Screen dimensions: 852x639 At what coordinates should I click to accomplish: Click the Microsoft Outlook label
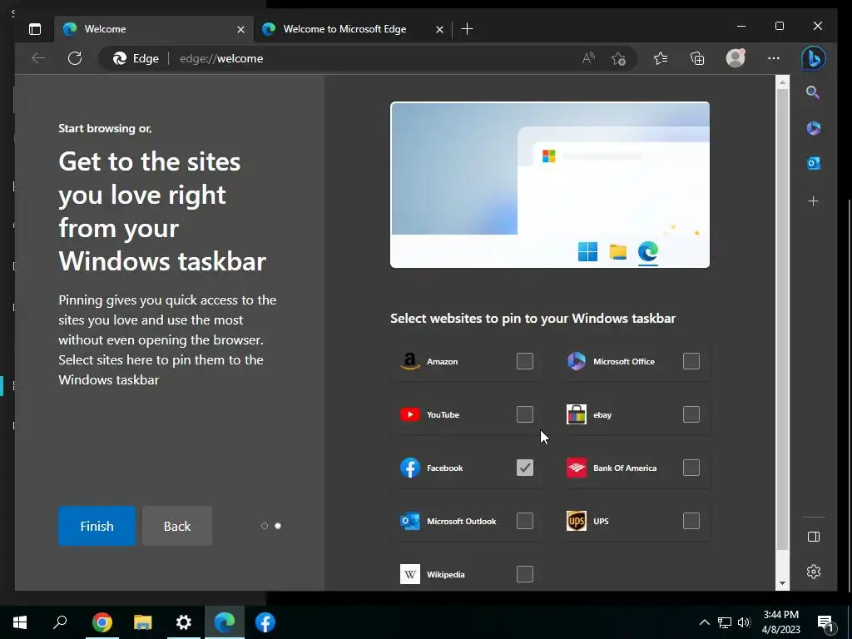(461, 521)
